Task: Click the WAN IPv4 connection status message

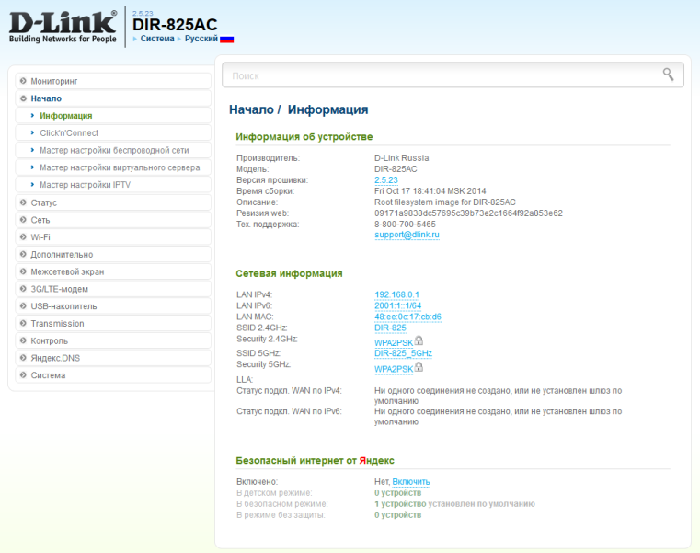Action: [x=498, y=397]
